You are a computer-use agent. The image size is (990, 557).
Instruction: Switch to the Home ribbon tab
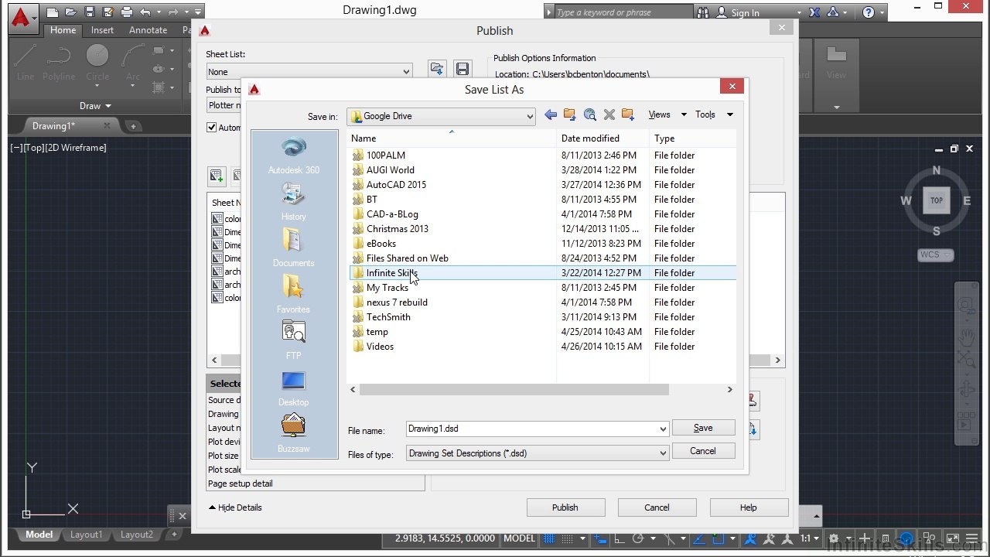click(x=63, y=30)
